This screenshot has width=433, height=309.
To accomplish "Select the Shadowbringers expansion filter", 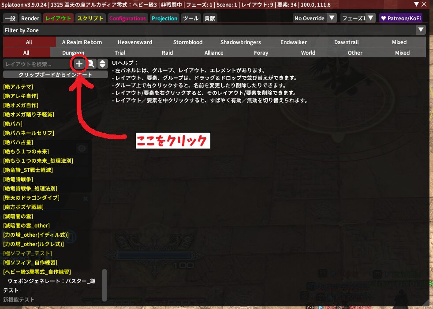I will pos(240,42).
